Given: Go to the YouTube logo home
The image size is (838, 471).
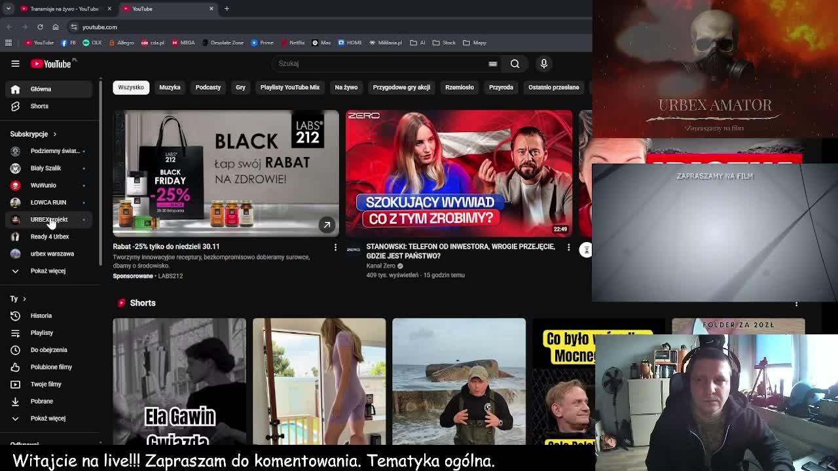Looking at the screenshot, I should [52, 63].
